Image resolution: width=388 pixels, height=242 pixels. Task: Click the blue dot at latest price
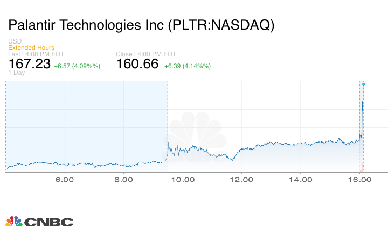[x=364, y=84]
